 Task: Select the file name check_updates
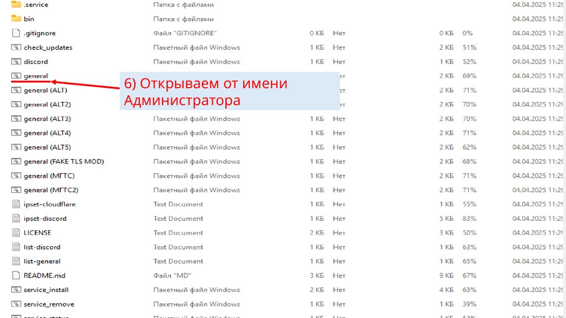point(48,47)
